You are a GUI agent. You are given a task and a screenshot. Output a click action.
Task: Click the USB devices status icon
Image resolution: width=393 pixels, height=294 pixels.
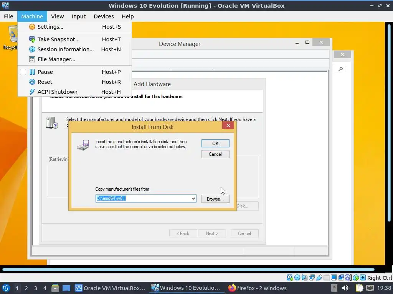point(319,278)
